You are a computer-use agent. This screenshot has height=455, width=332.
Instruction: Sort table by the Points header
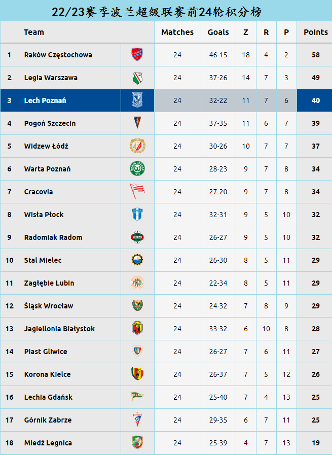[316, 32]
